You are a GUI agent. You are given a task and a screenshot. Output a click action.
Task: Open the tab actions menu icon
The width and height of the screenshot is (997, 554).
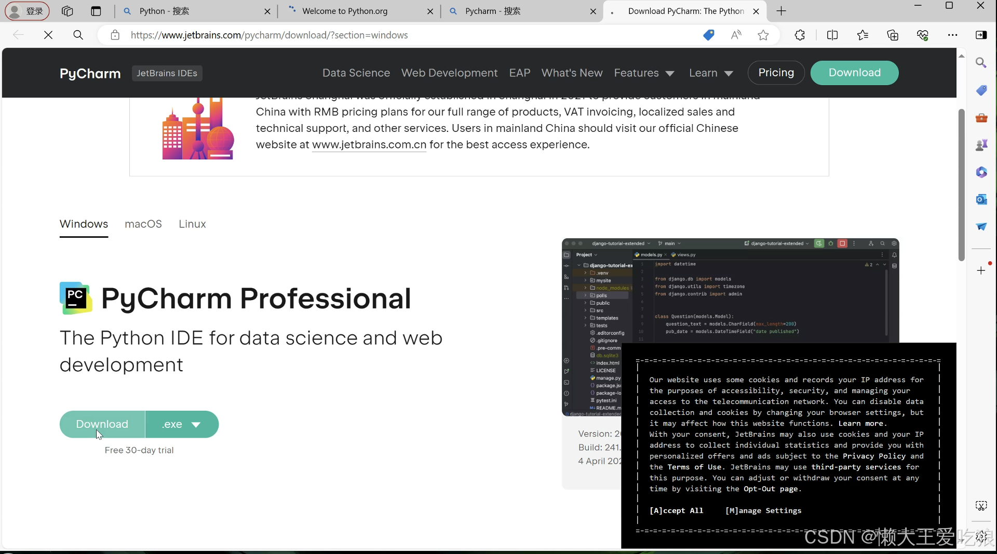[x=96, y=11]
